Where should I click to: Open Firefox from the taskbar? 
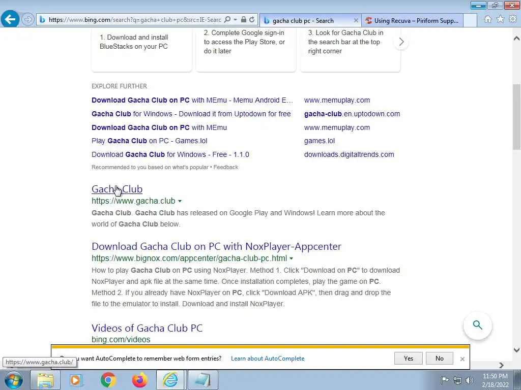[139, 380]
